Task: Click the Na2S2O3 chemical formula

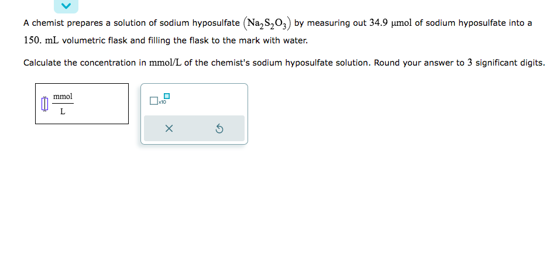Action: click(x=266, y=23)
